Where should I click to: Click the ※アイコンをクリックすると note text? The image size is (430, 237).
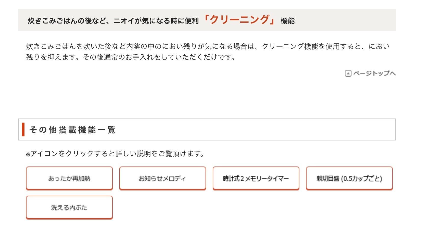coord(115,154)
